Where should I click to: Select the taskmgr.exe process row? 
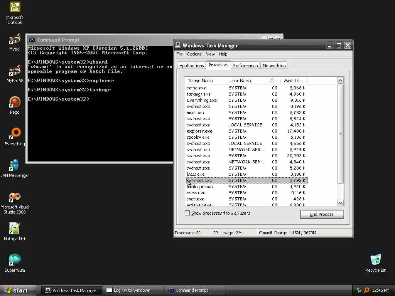pyautogui.click(x=246, y=94)
